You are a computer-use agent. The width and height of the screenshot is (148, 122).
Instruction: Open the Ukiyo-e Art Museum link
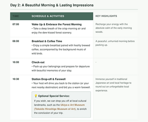tap(73, 105)
